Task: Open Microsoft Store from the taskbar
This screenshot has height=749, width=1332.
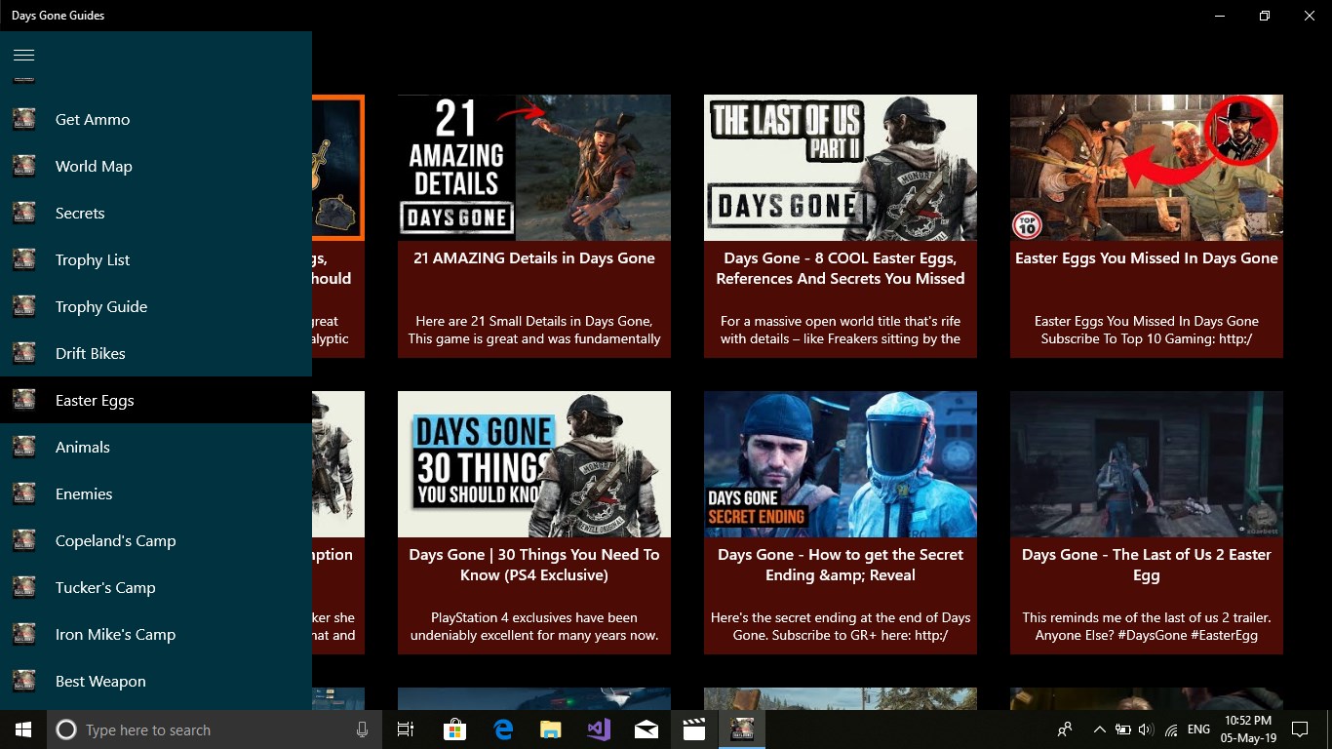Action: click(454, 729)
